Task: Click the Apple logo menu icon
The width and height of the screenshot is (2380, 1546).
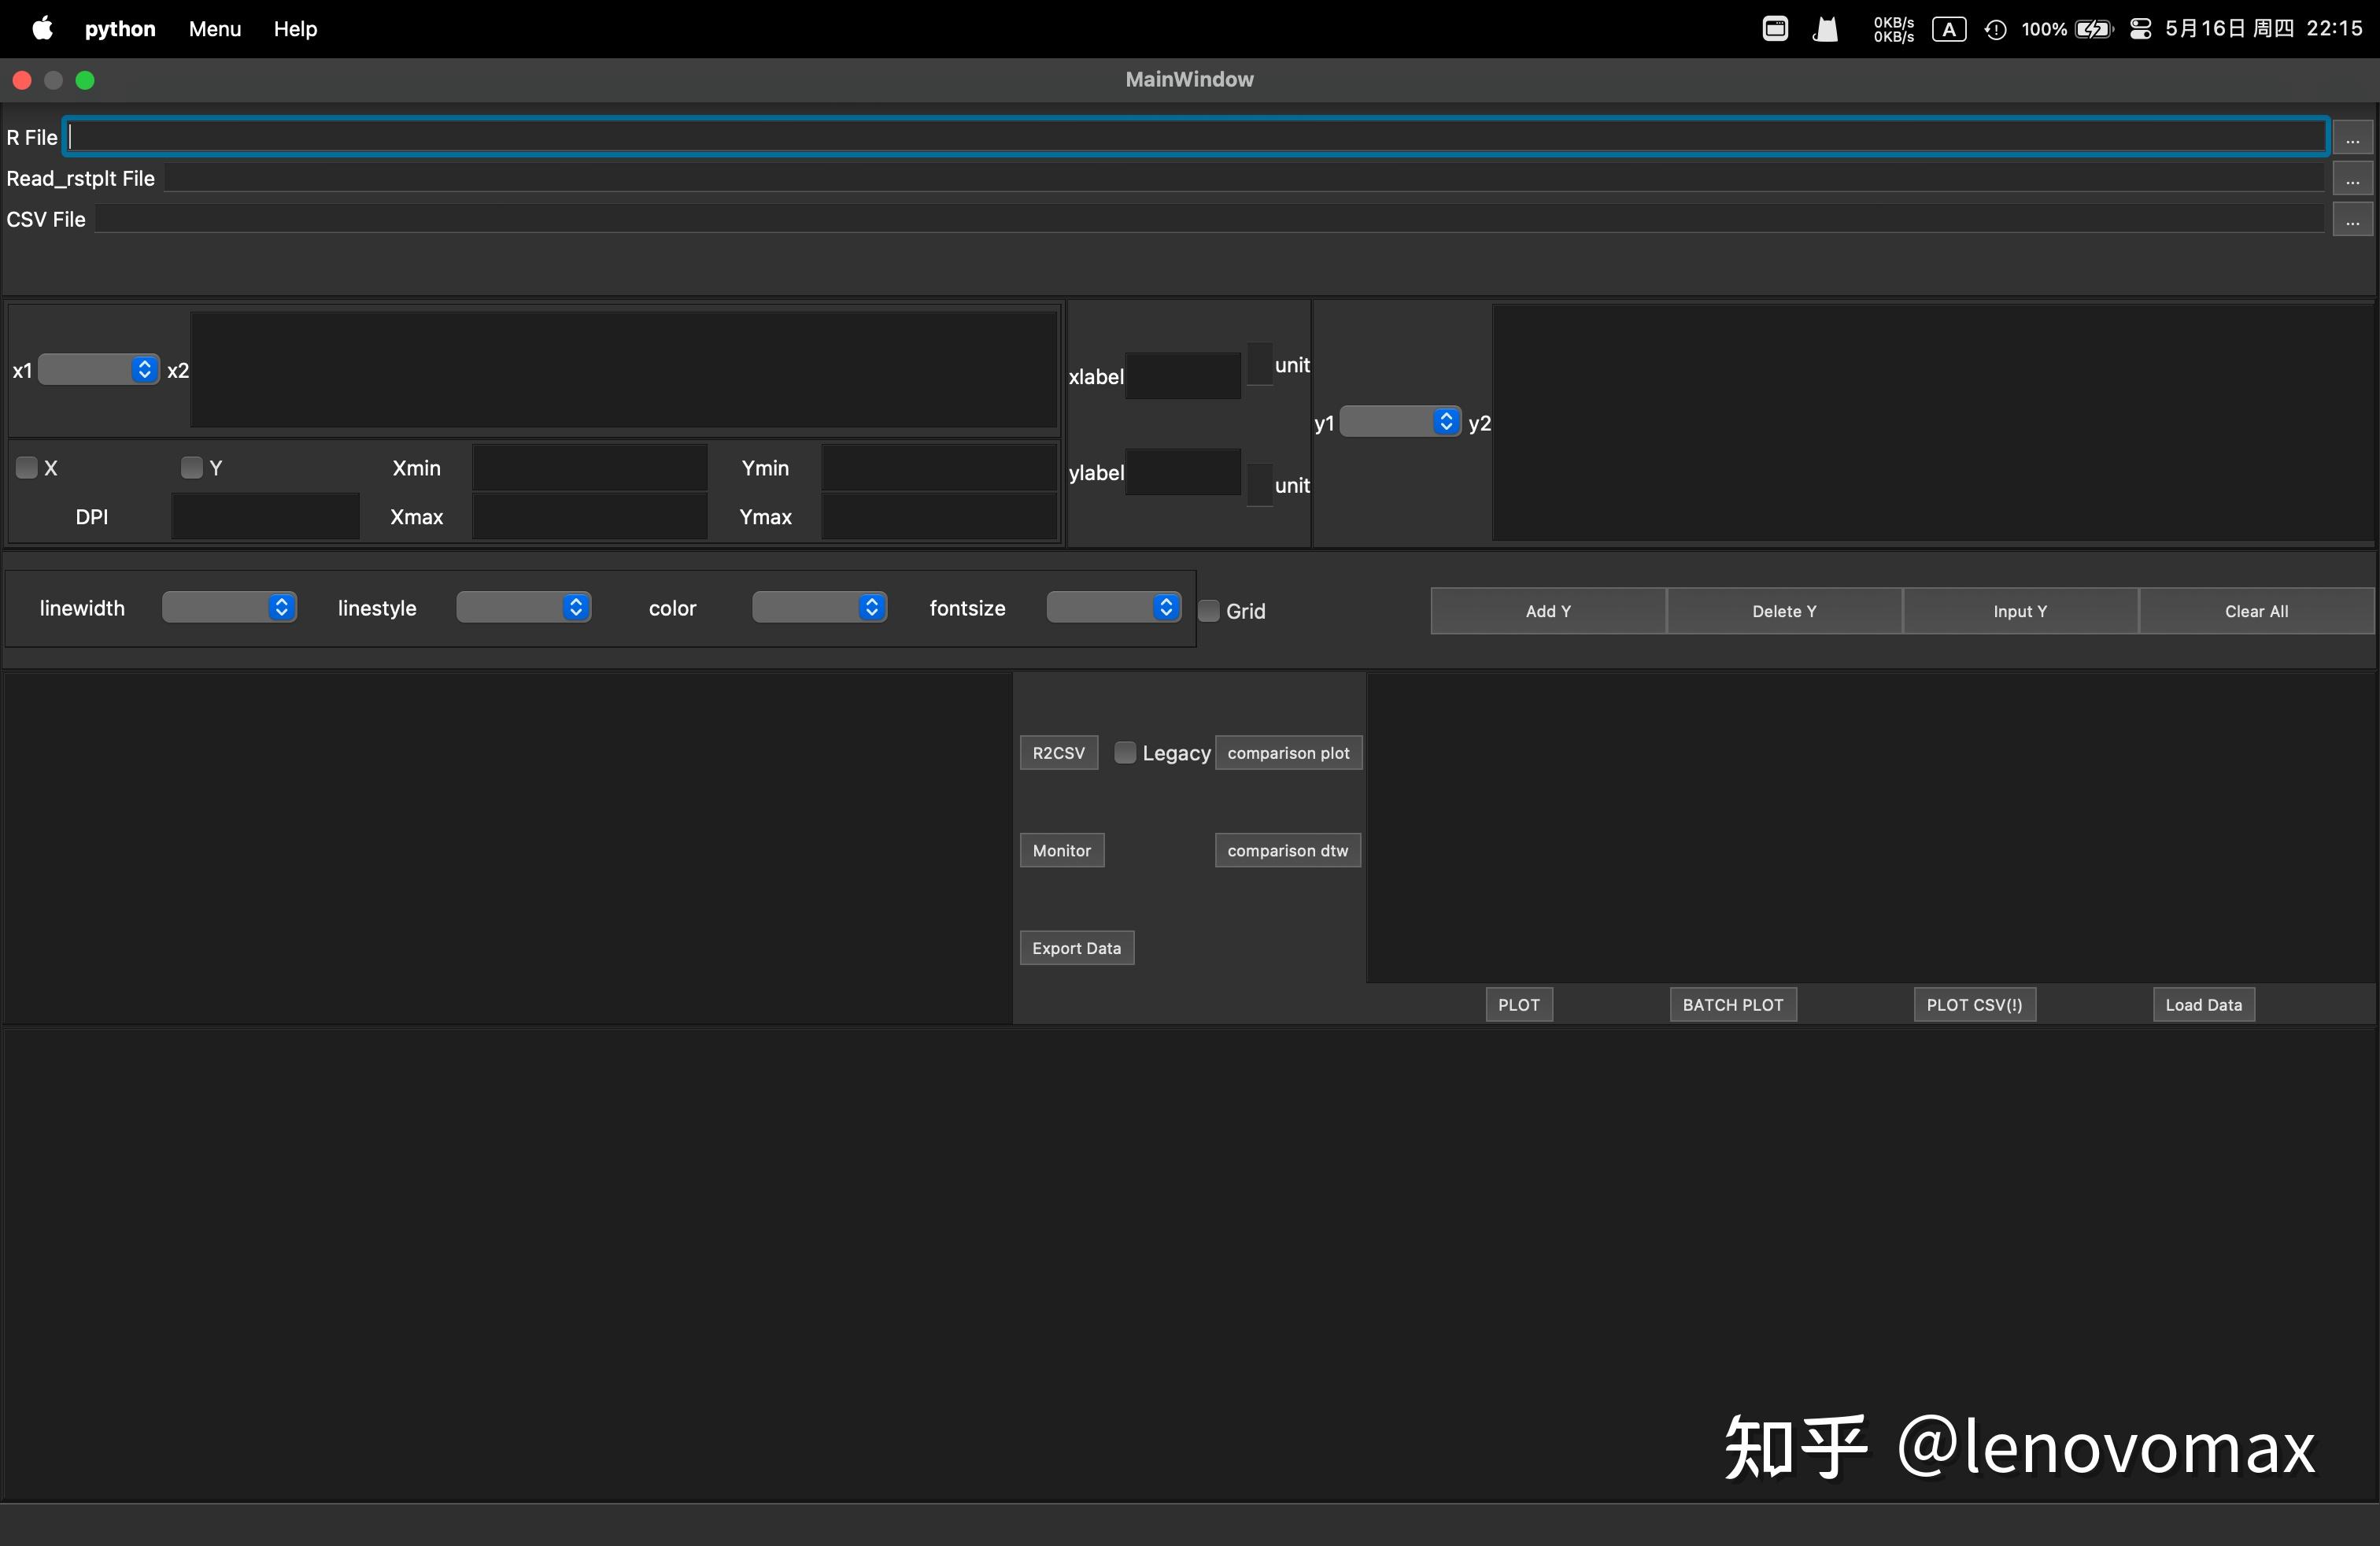Action: click(42, 28)
